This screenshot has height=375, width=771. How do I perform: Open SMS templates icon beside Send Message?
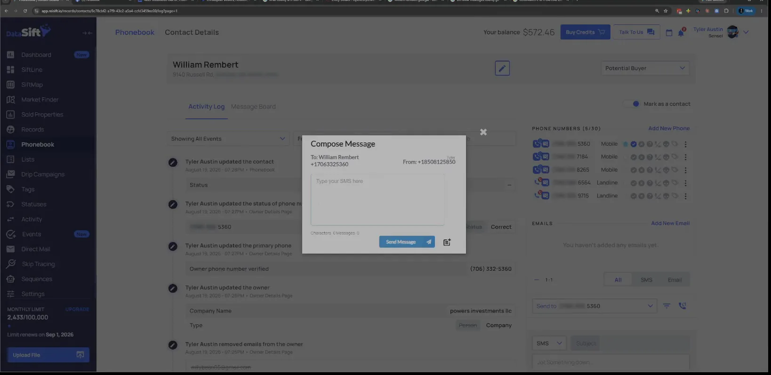(447, 242)
